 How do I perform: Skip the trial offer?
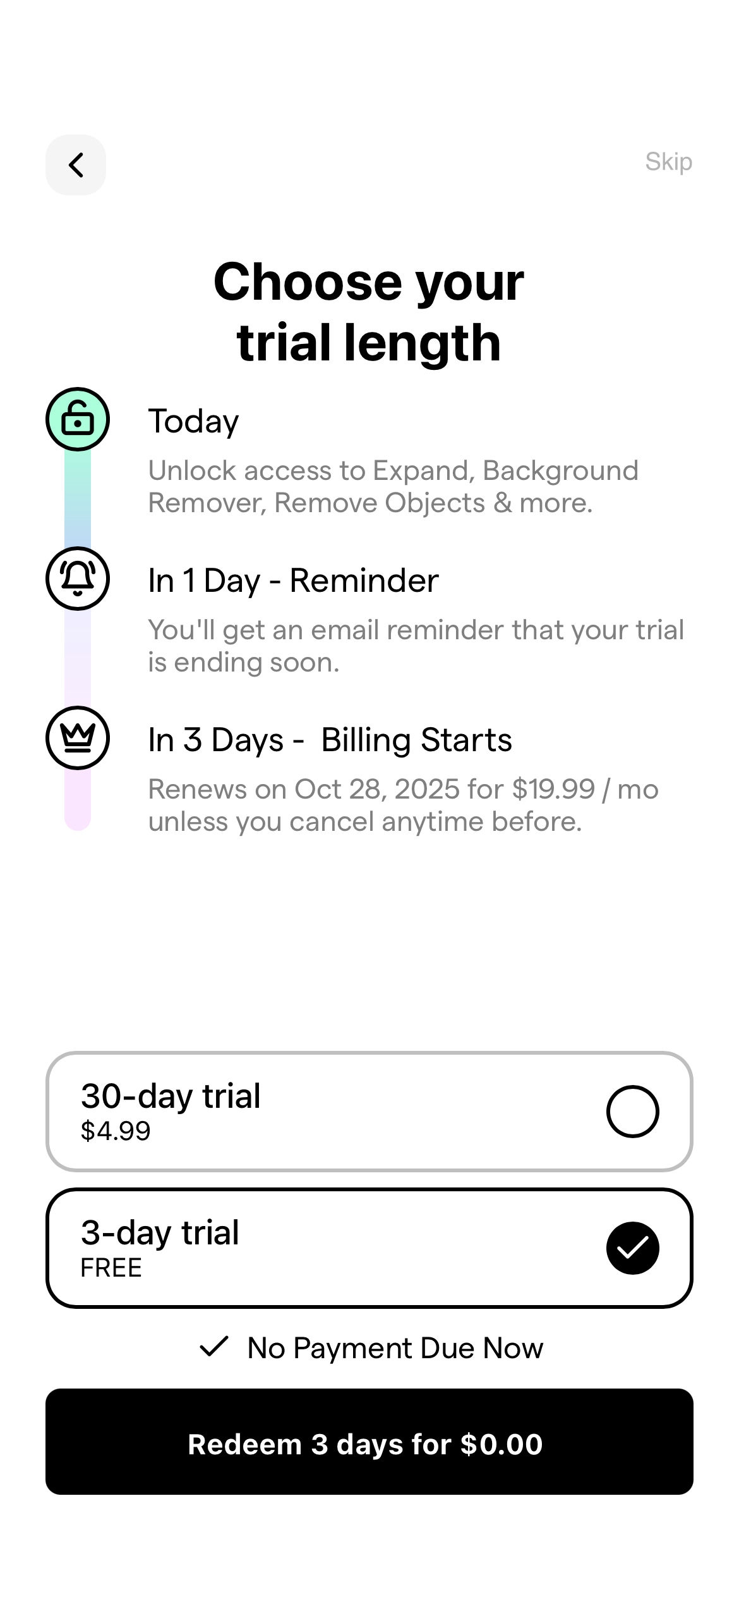(668, 162)
